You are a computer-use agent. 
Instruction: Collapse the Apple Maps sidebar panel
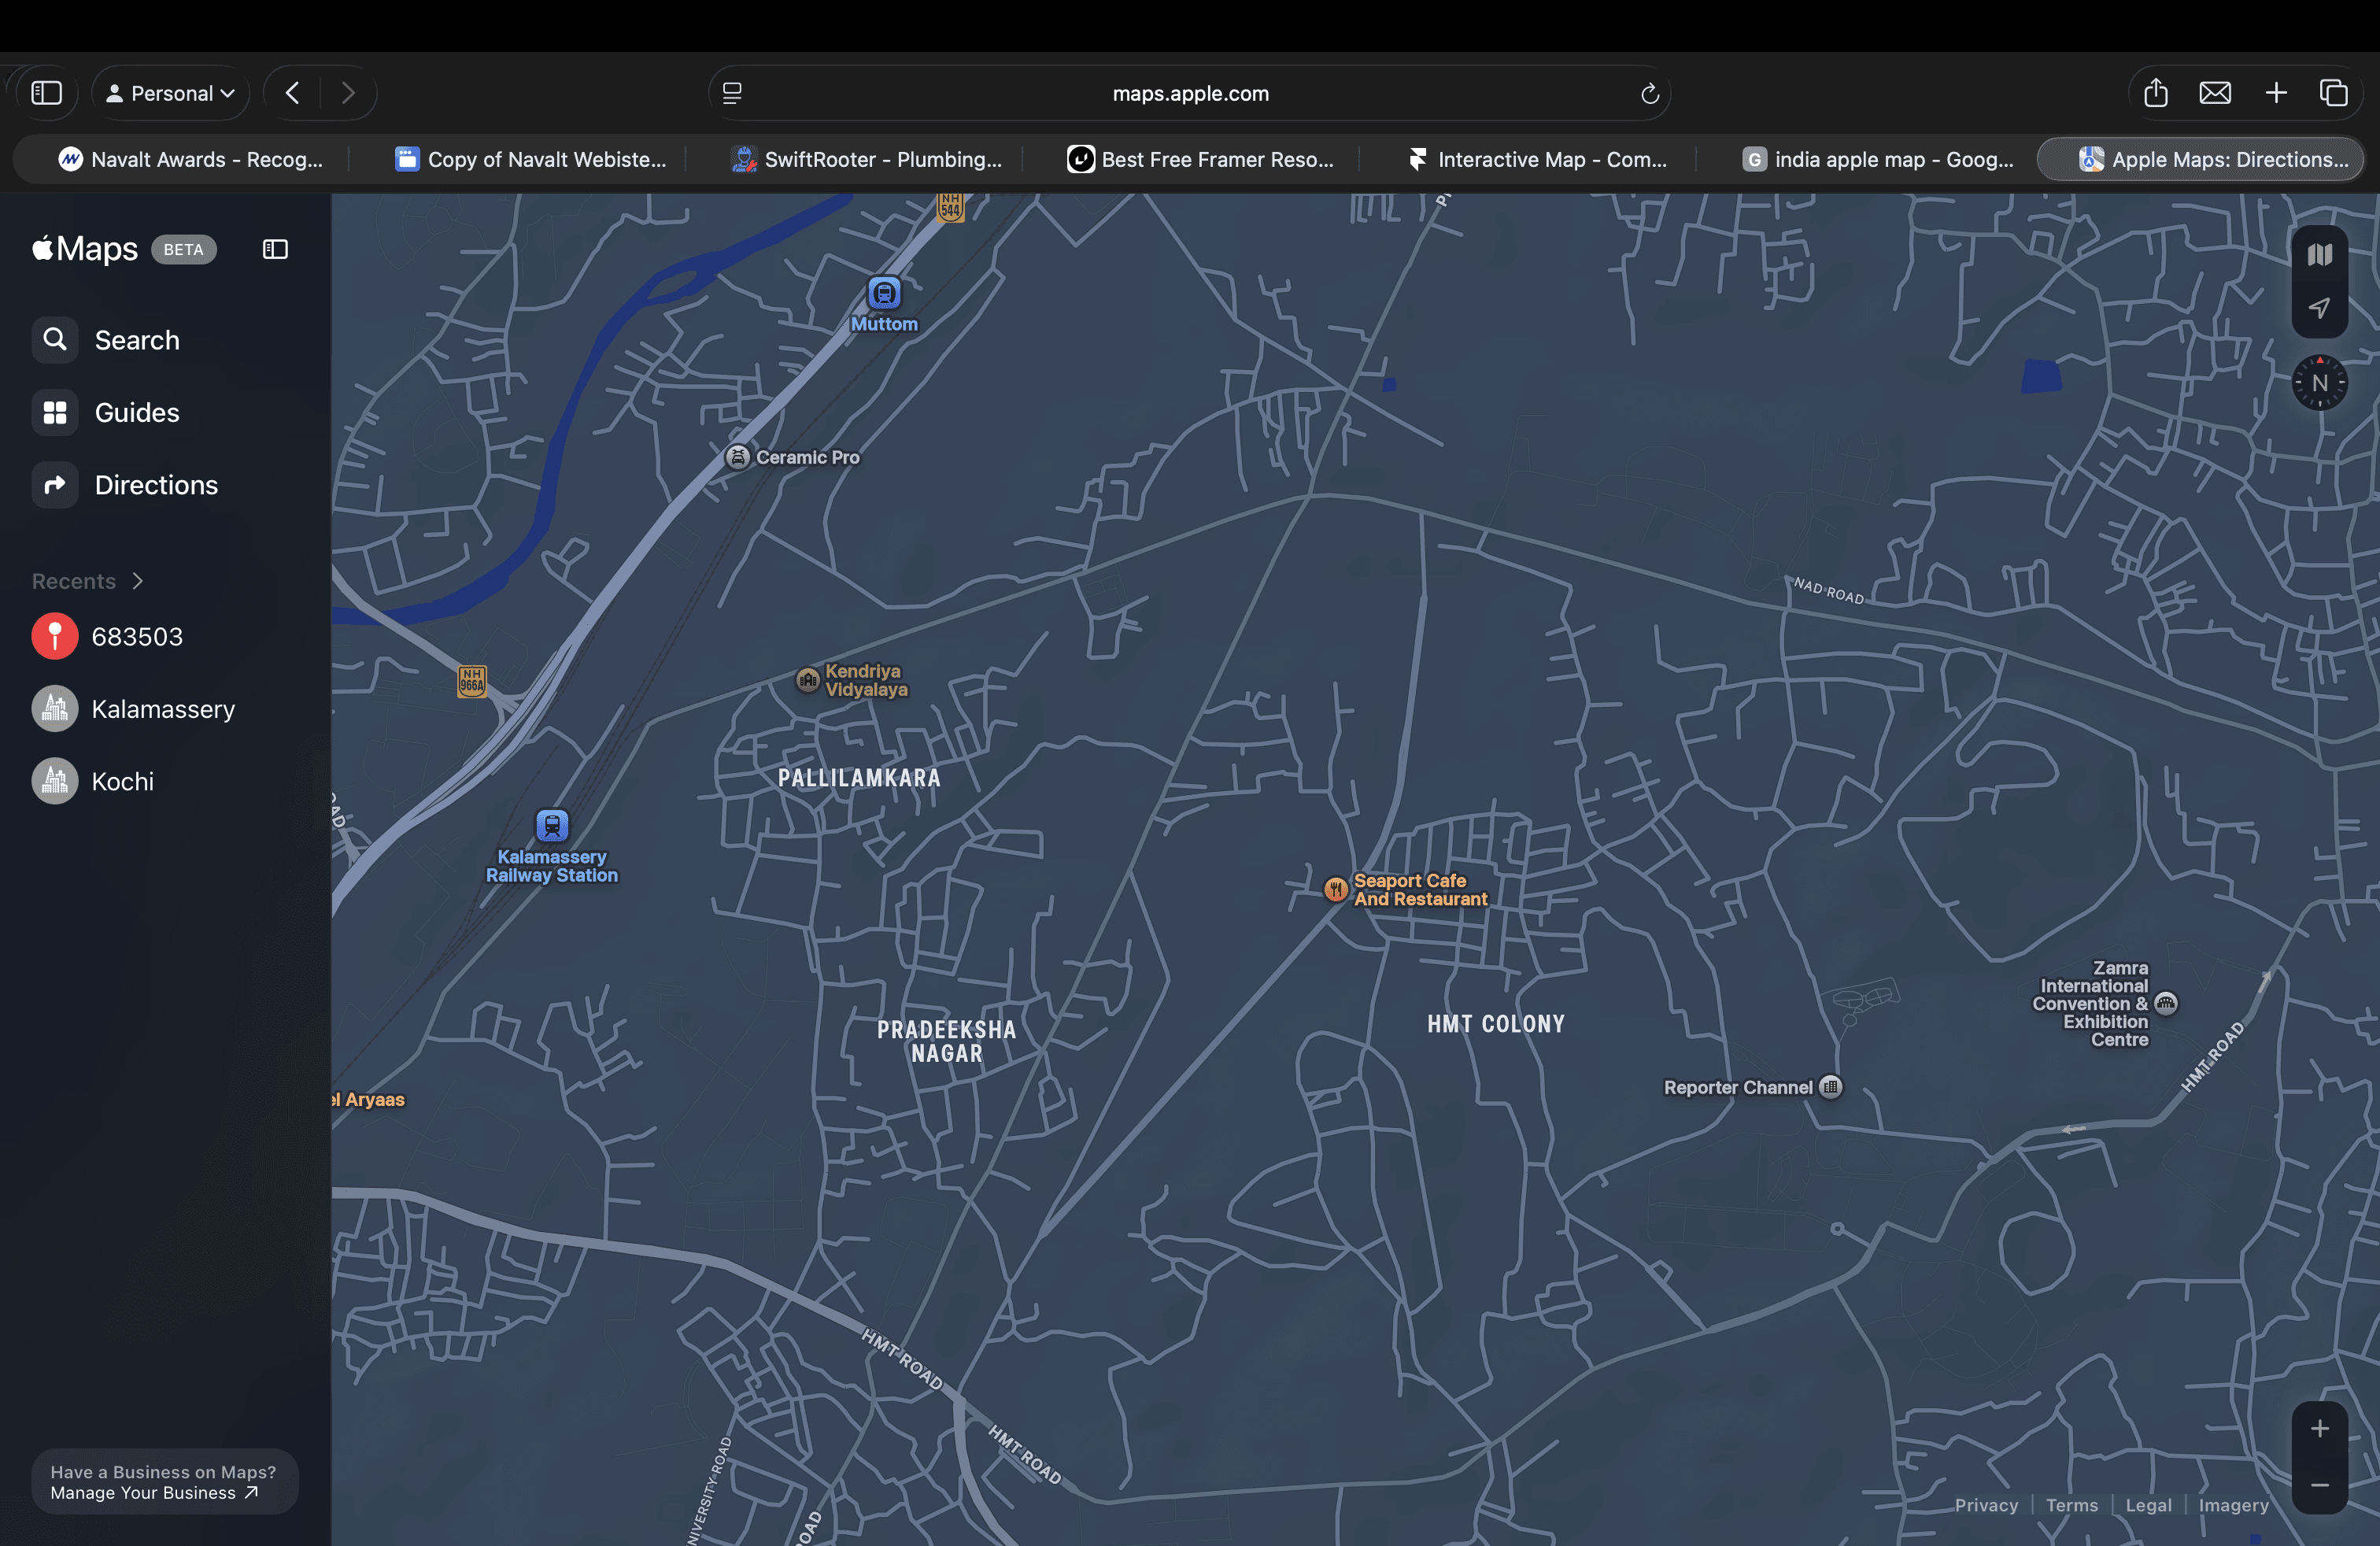[275, 249]
